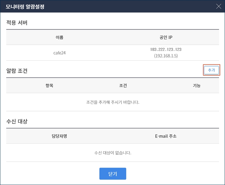
Task: Click the 알람 조건 section title
Action: coord(17,71)
